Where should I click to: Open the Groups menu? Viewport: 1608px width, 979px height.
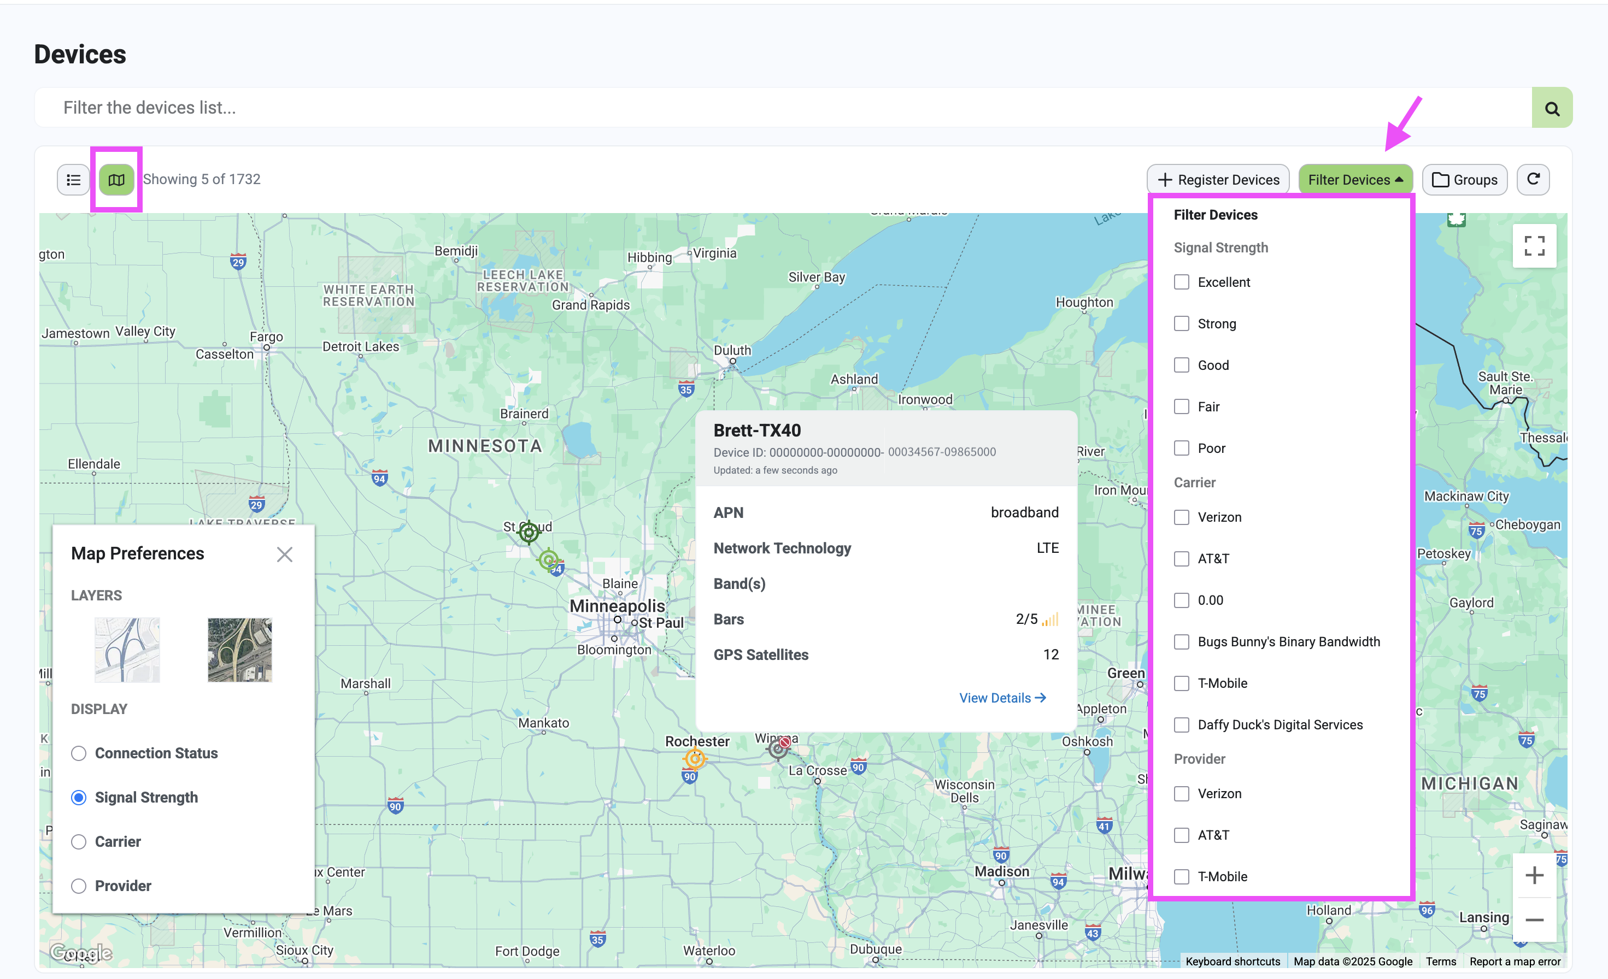click(x=1464, y=180)
